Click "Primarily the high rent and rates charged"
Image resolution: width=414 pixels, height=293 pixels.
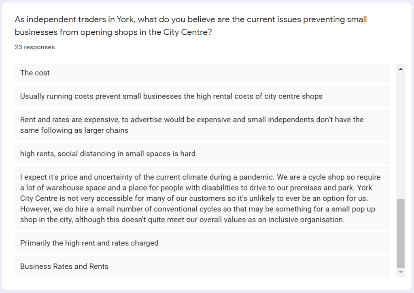tap(89, 243)
